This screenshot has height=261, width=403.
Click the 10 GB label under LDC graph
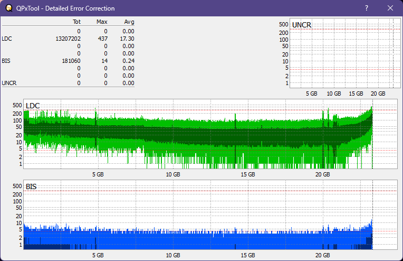173,174
